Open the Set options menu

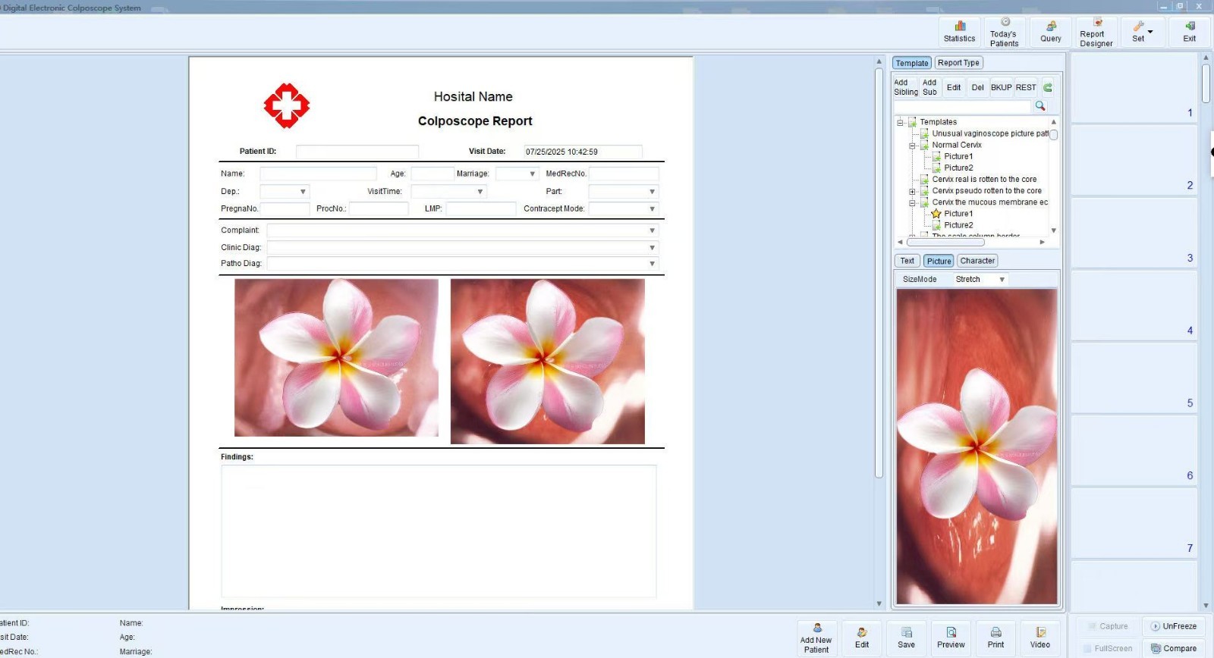(1142, 32)
